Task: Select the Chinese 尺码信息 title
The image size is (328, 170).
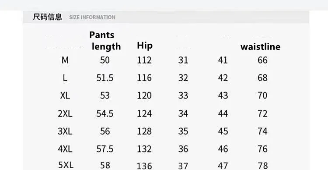Action: [48, 17]
